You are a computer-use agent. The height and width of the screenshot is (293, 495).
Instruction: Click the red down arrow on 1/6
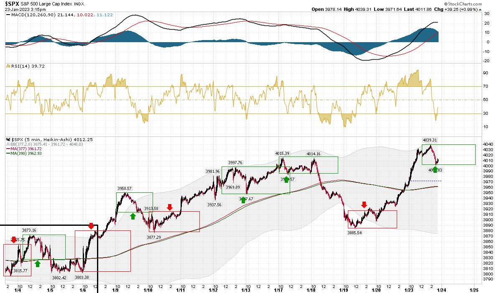[91, 226]
